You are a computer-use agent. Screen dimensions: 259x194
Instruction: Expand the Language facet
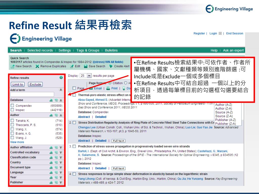pyautogui.click(x=61, y=172)
